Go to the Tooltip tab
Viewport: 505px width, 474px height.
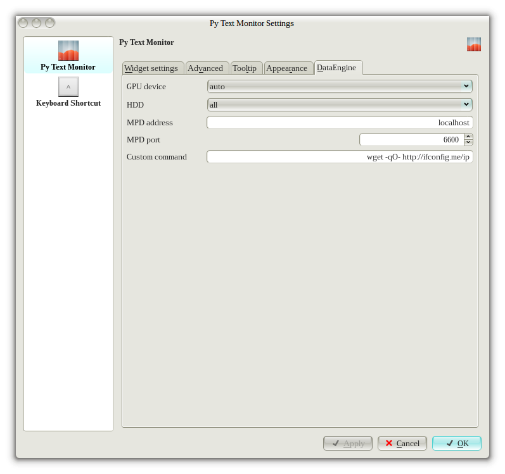245,68
